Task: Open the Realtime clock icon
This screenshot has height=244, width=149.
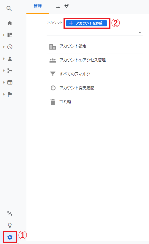Action: pyautogui.click(x=10, y=47)
